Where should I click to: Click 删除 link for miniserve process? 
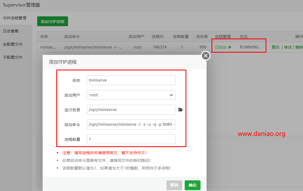(x=299, y=47)
